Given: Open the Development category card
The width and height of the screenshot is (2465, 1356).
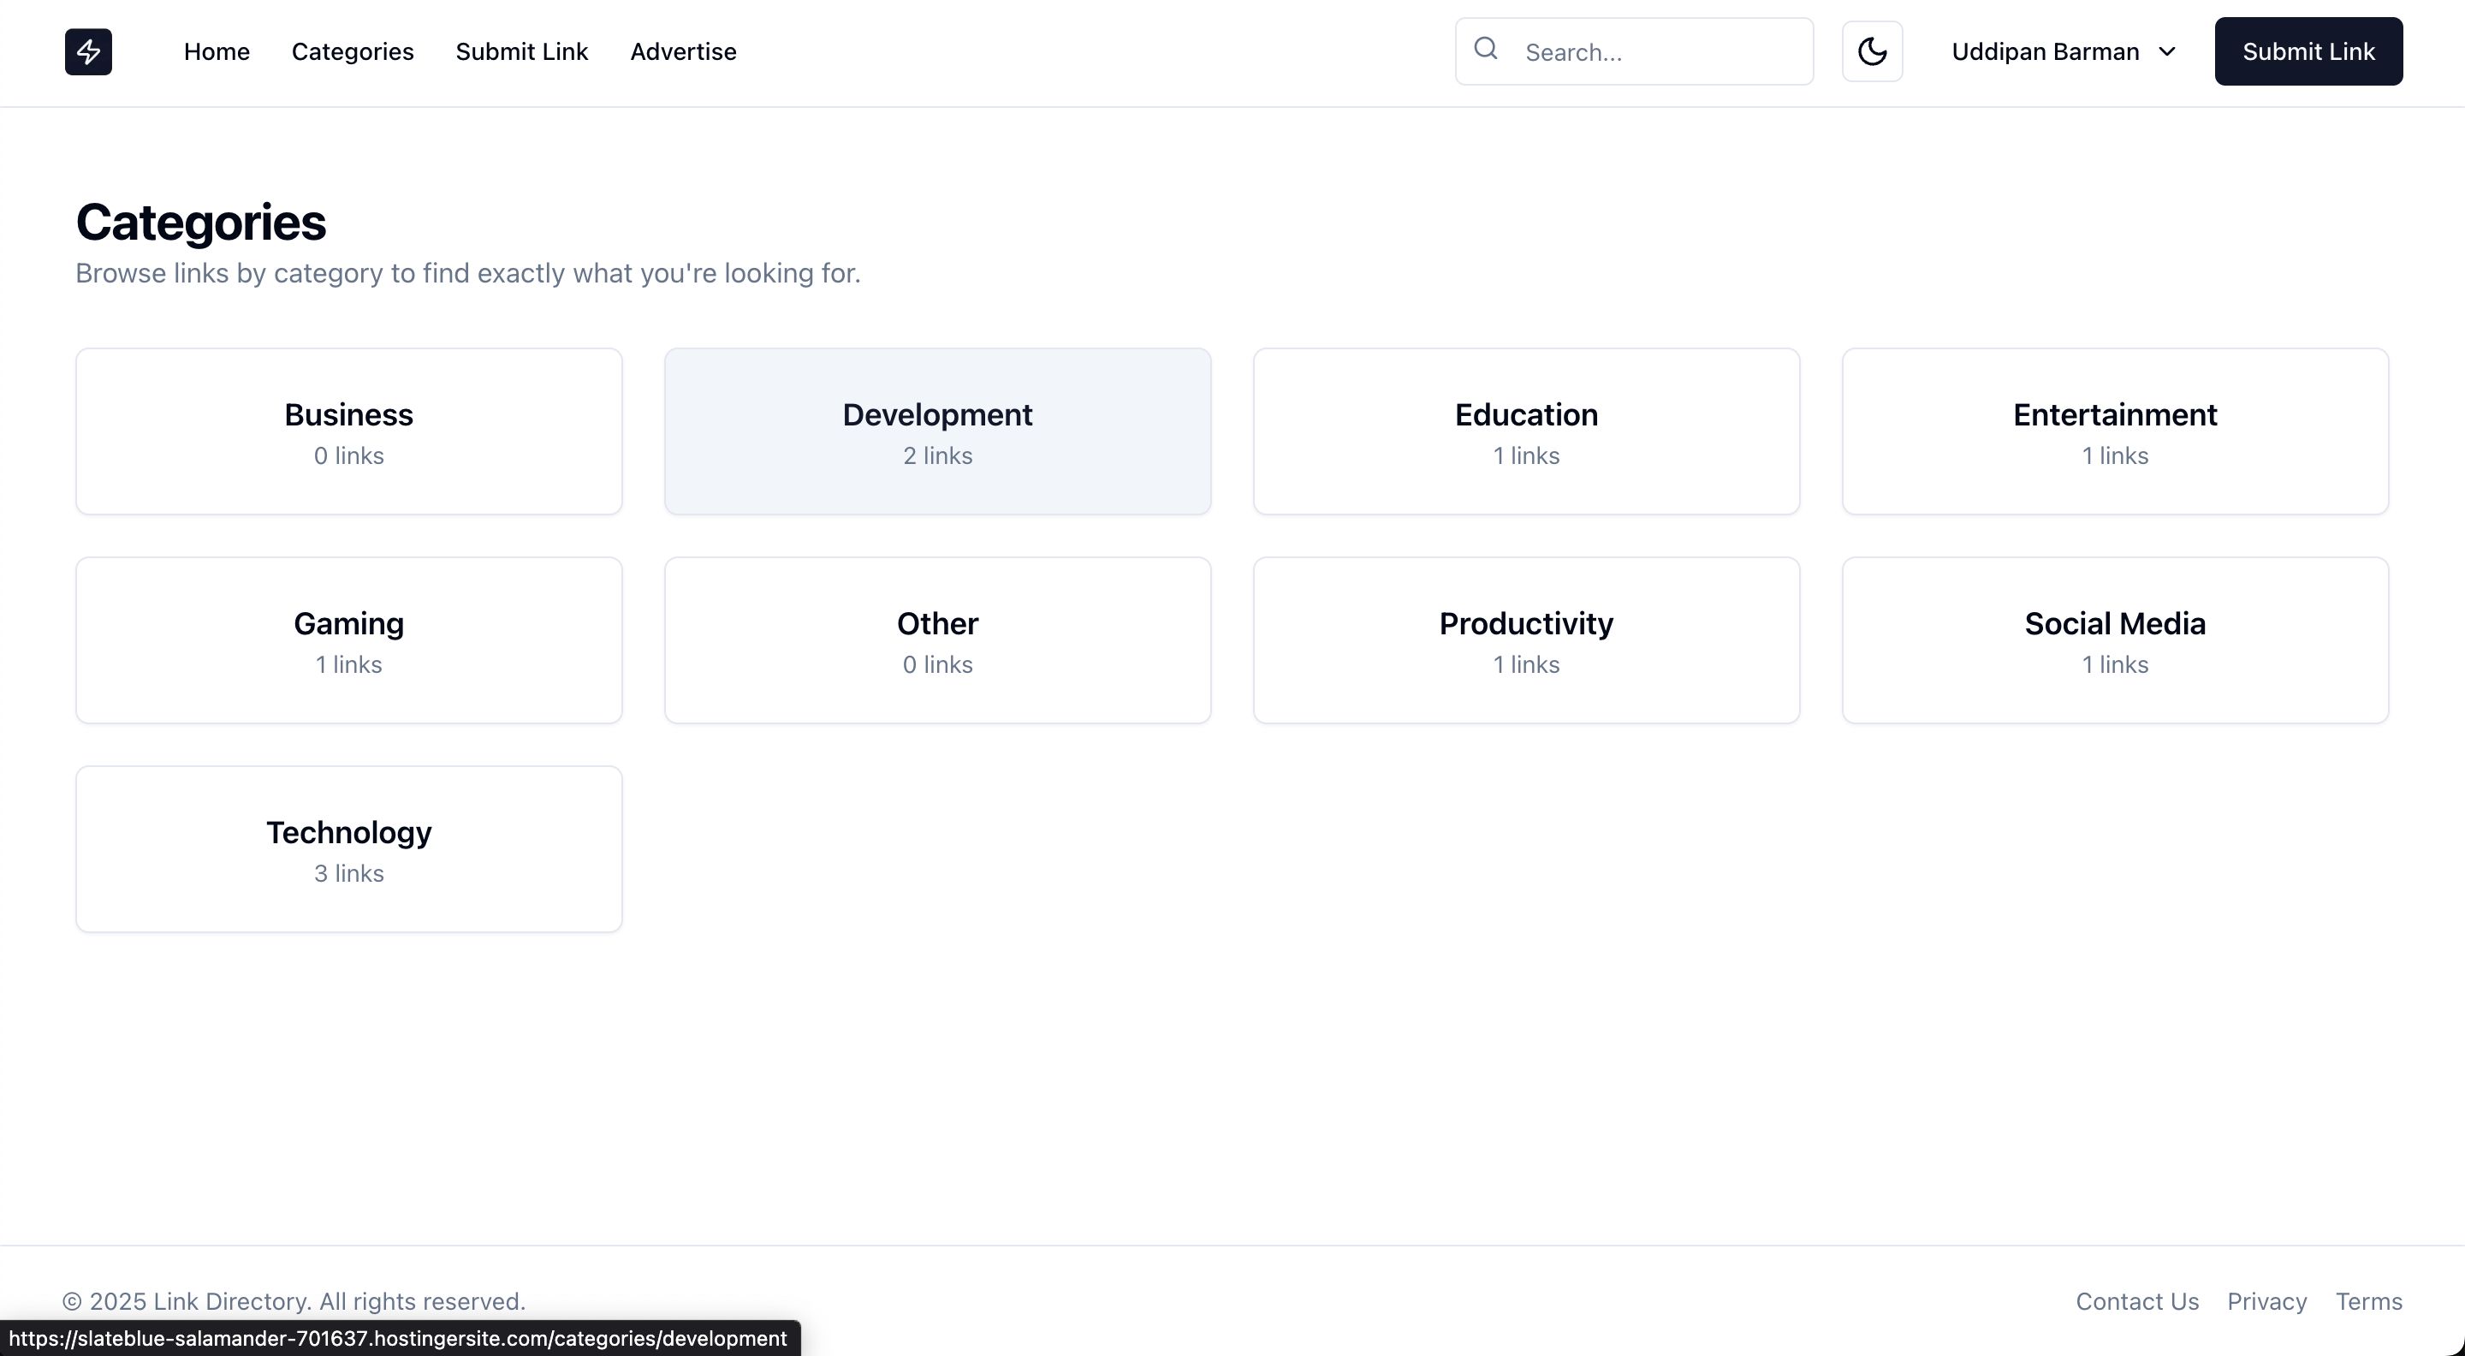Looking at the screenshot, I should click(937, 431).
